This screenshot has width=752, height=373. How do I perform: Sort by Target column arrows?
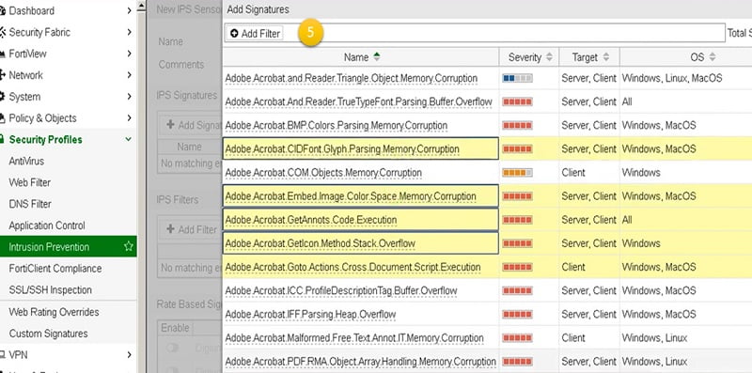tap(605, 57)
